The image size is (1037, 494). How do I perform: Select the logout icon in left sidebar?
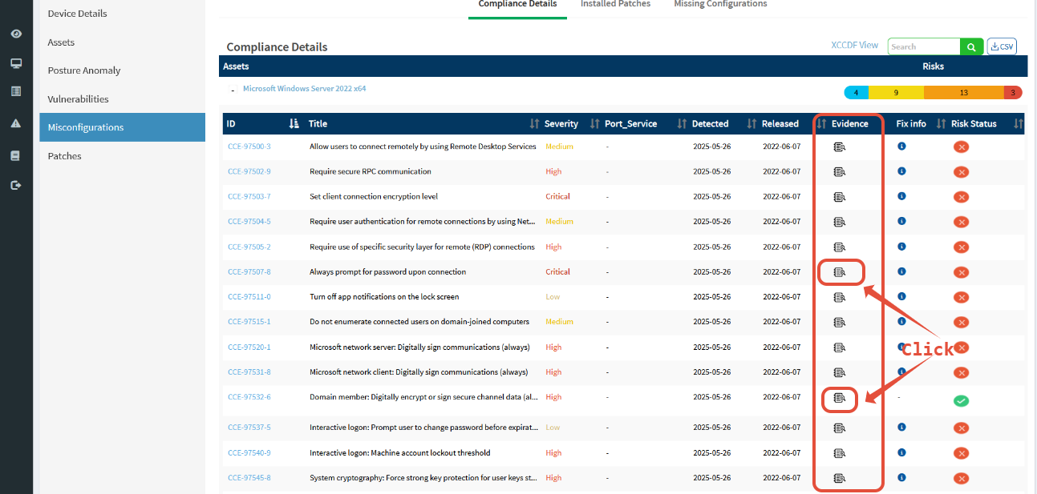(x=16, y=185)
